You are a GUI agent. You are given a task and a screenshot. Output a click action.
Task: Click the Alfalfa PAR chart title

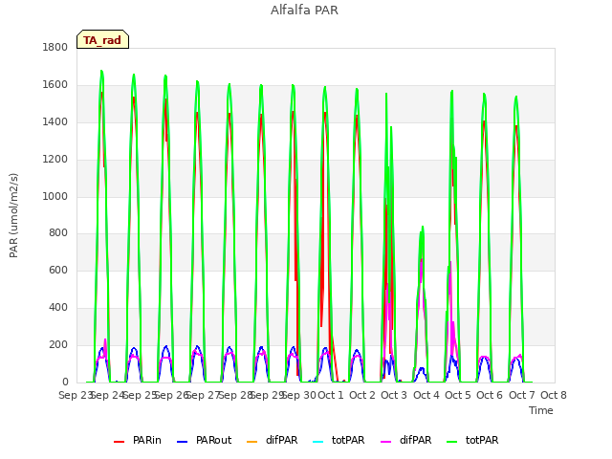tap(304, 11)
